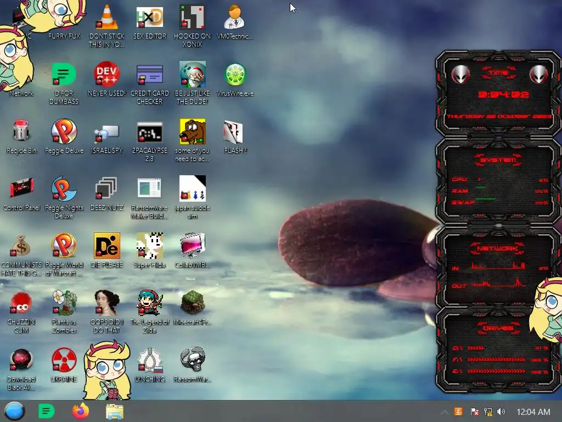Select the 'some of you need to ac...' icon

pos(193,141)
